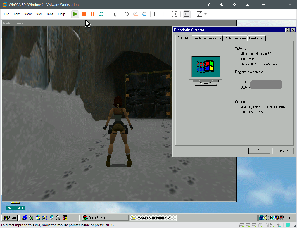Switch to Pannello di controllo taskbar button
This screenshot has height=228, width=297.
tap(153, 218)
